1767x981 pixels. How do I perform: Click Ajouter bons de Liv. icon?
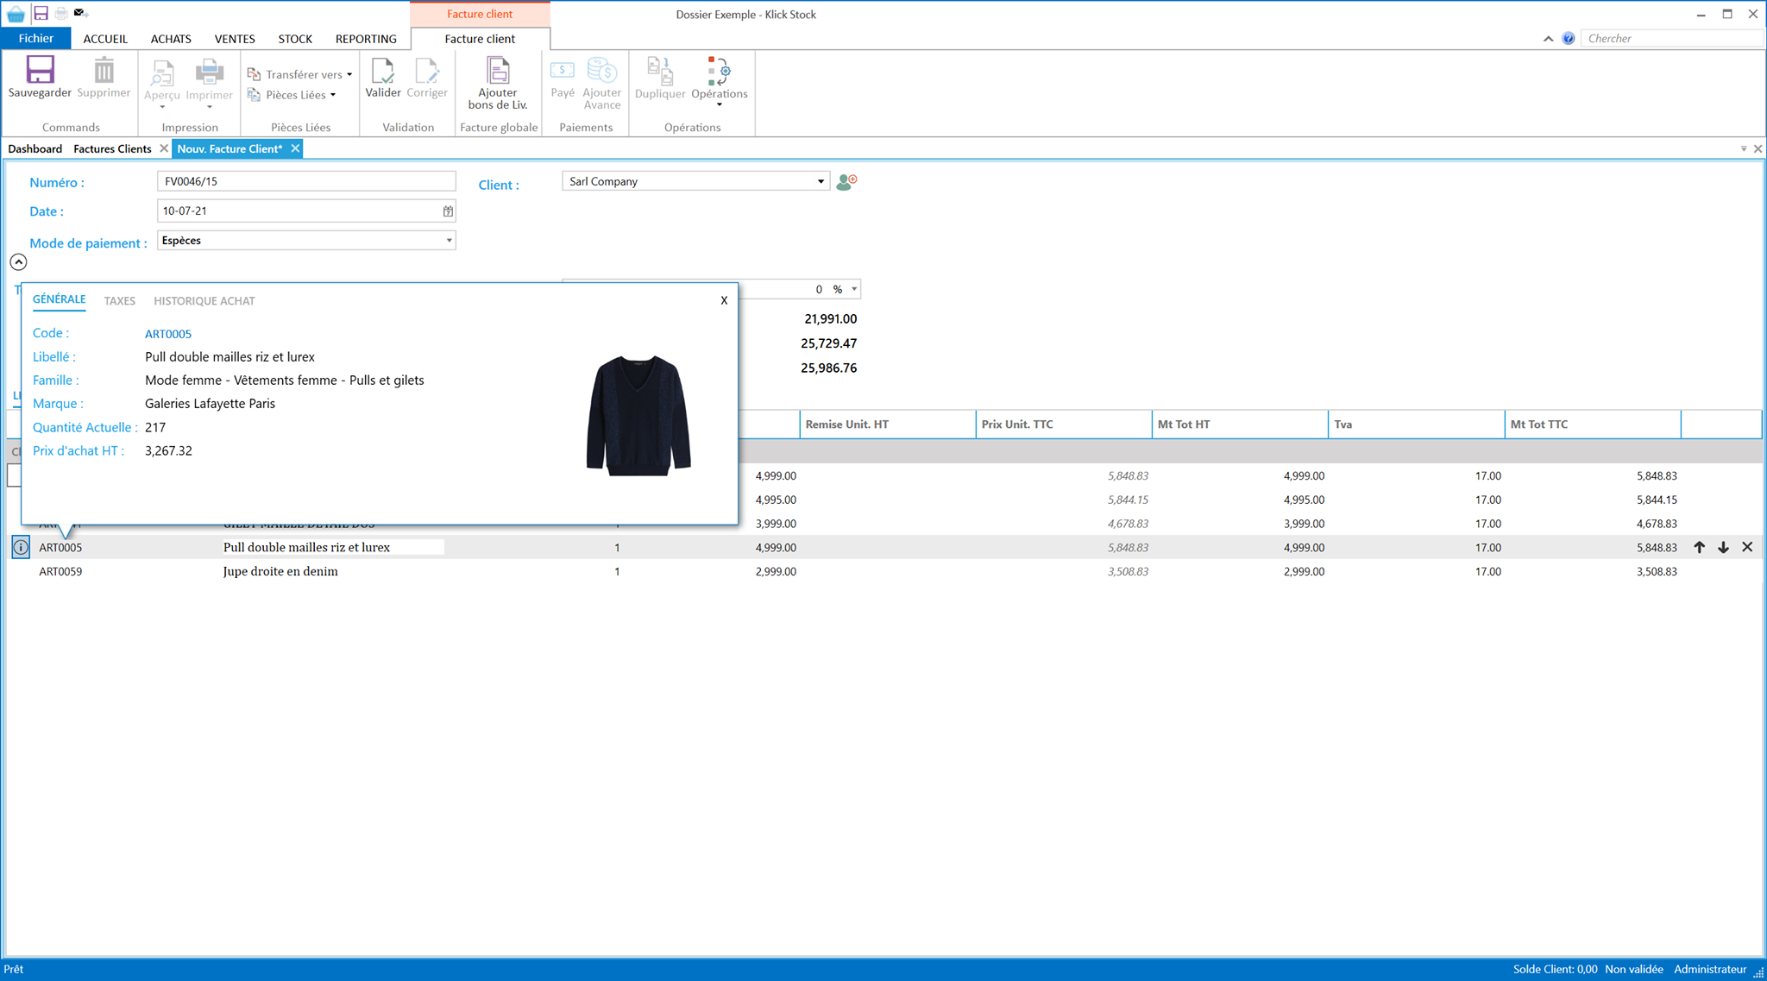[x=498, y=70]
